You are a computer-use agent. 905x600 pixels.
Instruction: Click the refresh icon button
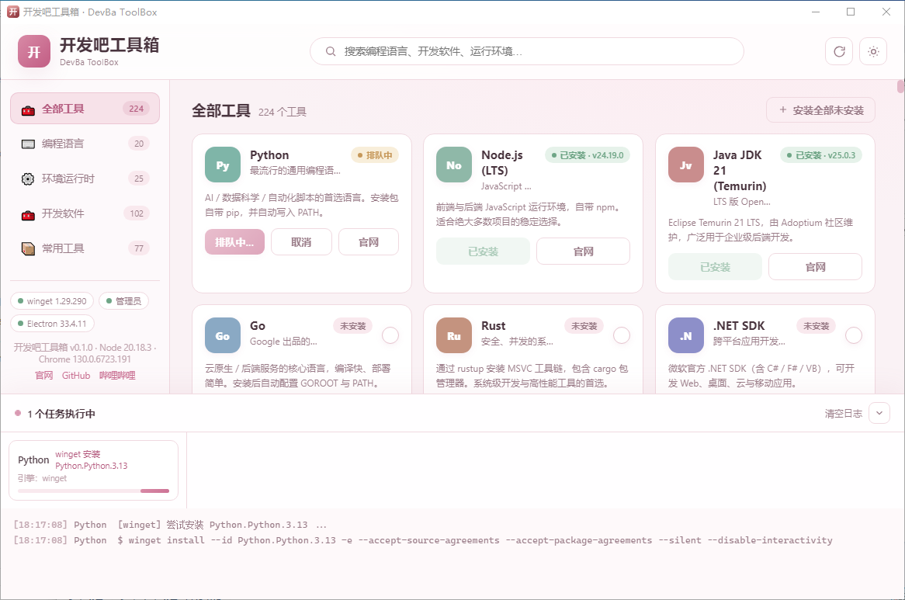point(839,51)
